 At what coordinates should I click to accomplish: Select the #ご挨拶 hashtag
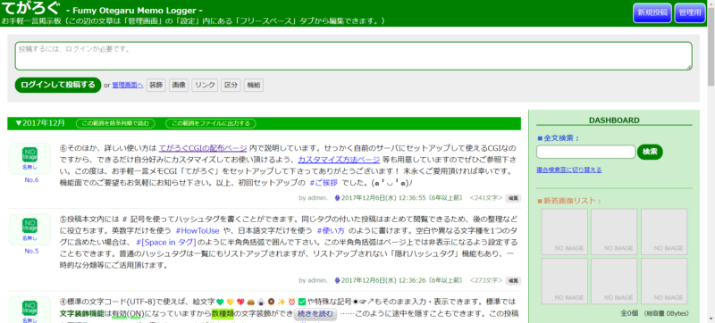coord(324,183)
